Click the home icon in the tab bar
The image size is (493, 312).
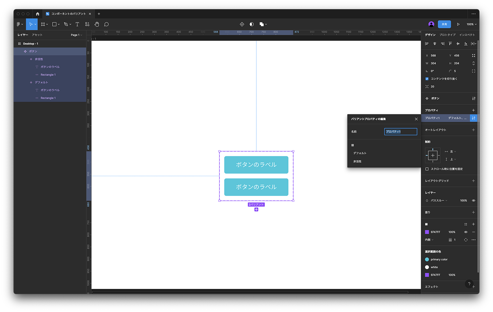[x=37, y=14]
